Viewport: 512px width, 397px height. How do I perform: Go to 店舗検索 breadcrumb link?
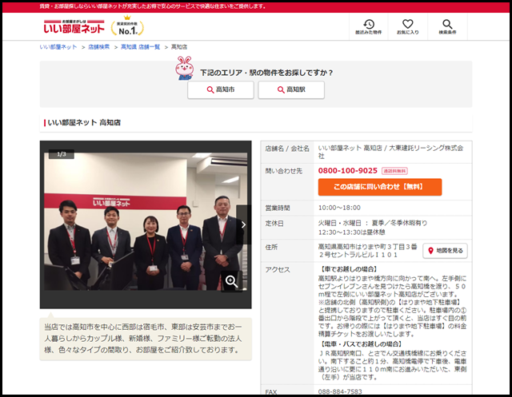coord(98,47)
